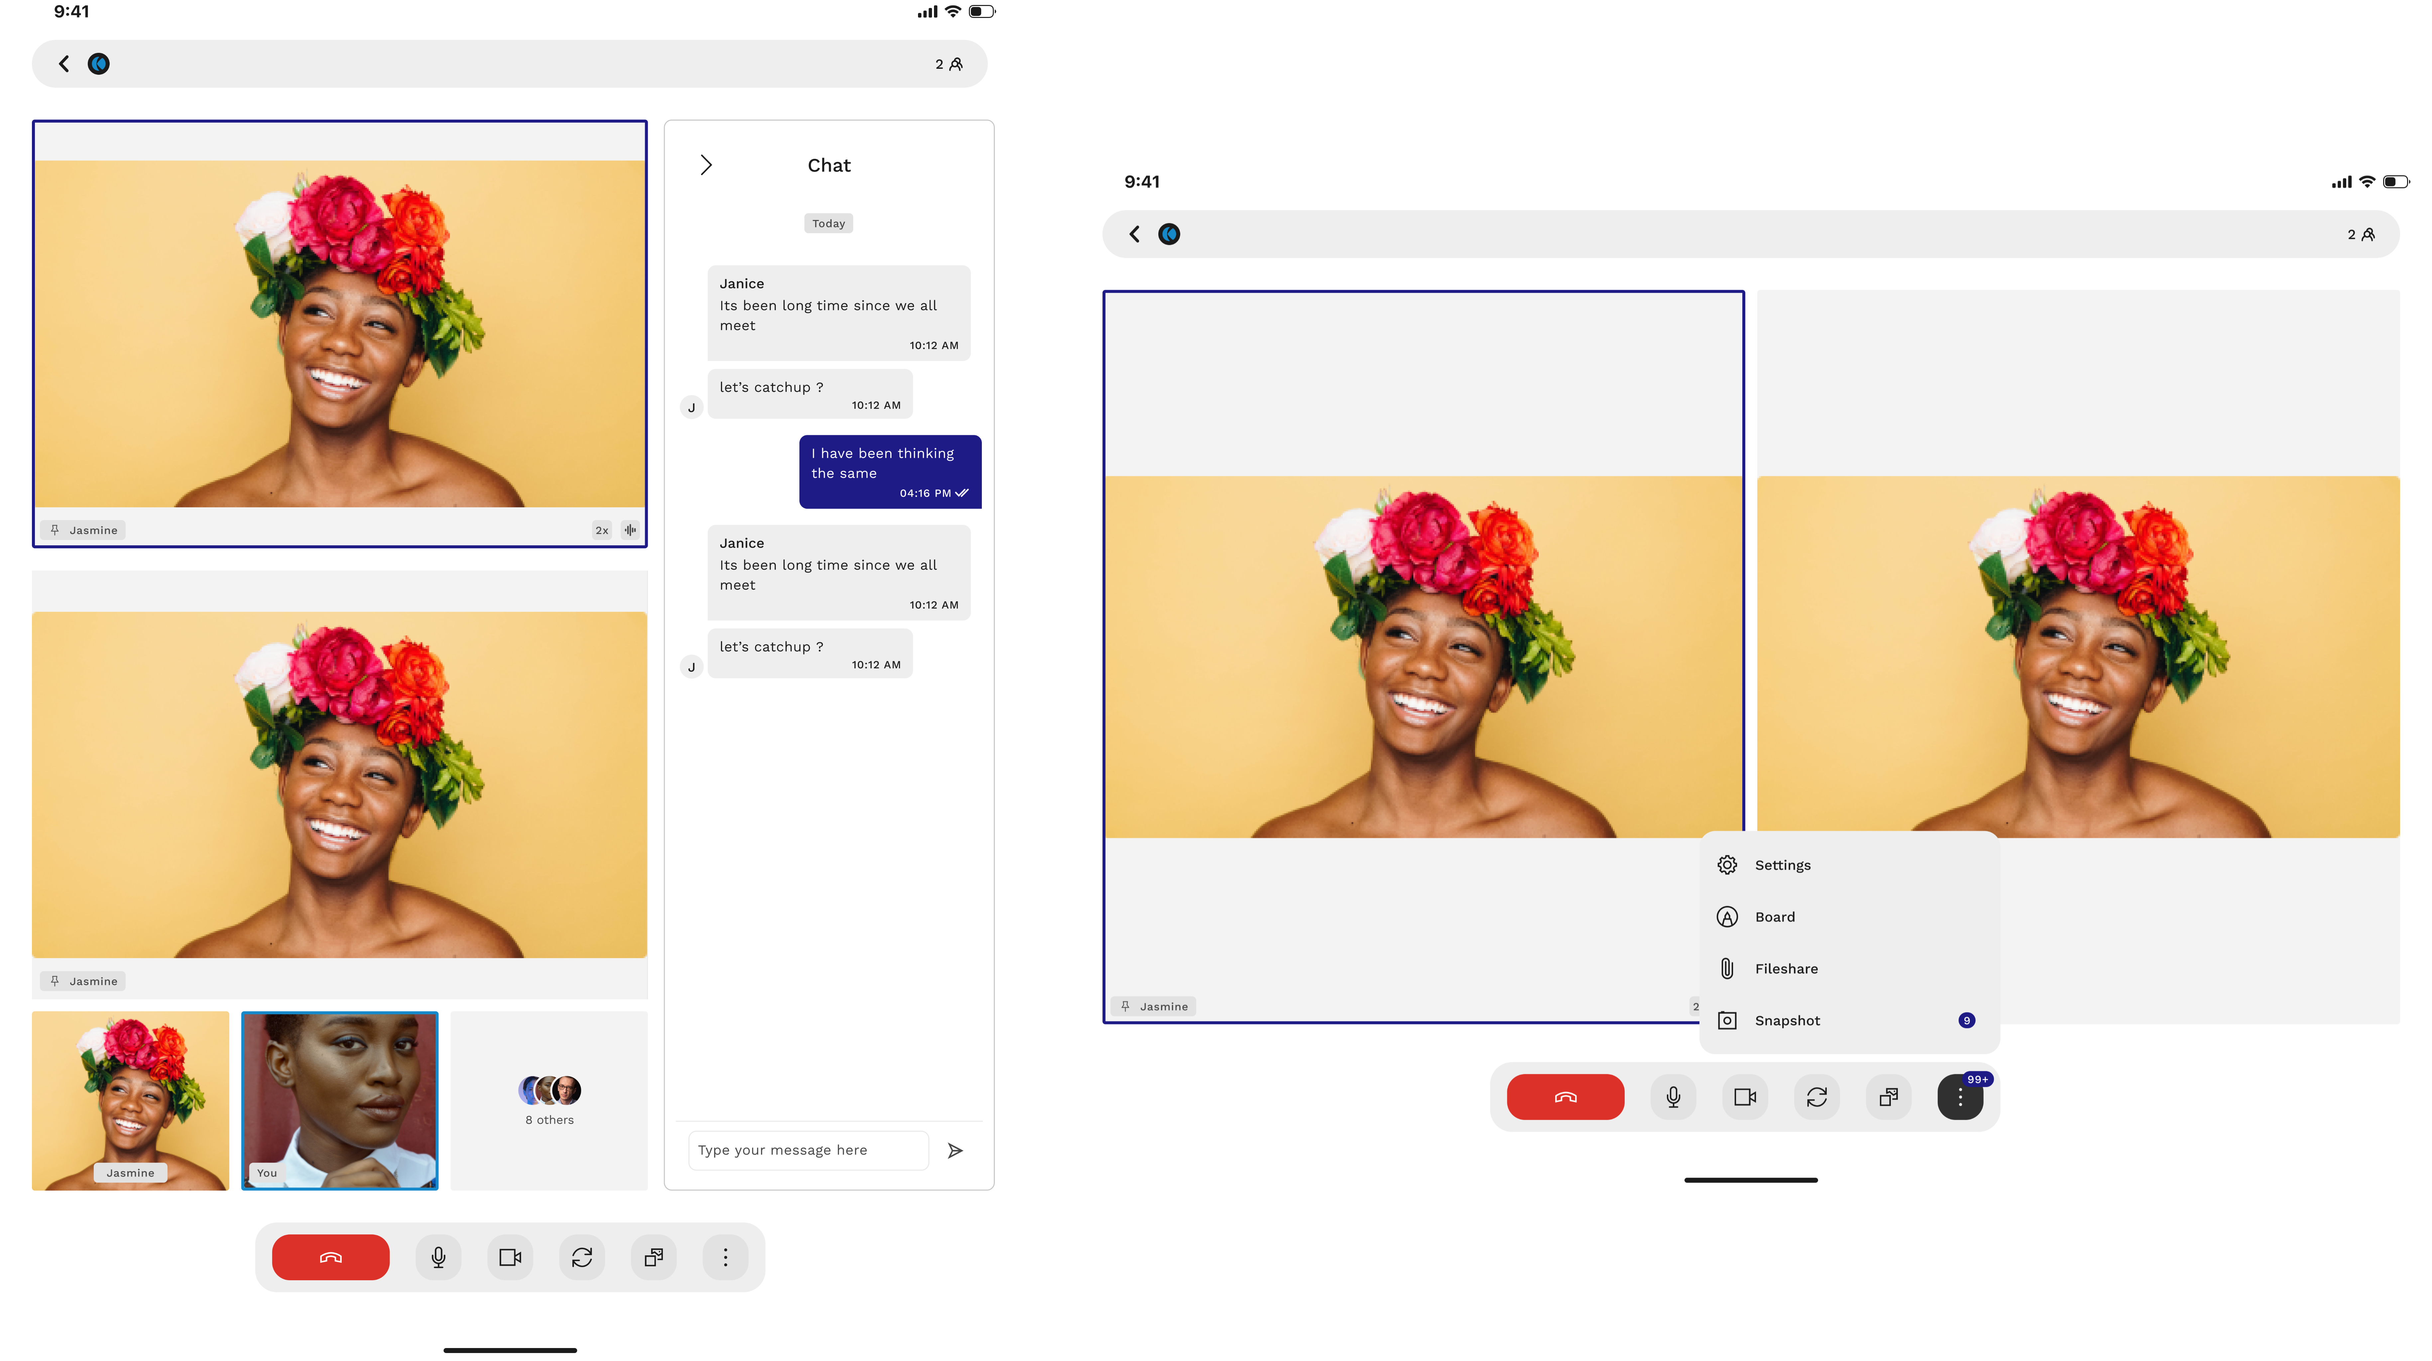This screenshot has width=2432, height=1361.
Task: Open three-dot more menu in left toolbar
Action: click(725, 1257)
